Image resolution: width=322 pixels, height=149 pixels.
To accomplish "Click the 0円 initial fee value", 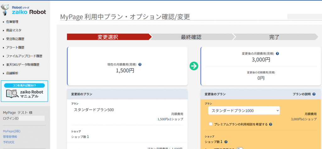I will point(261,78).
